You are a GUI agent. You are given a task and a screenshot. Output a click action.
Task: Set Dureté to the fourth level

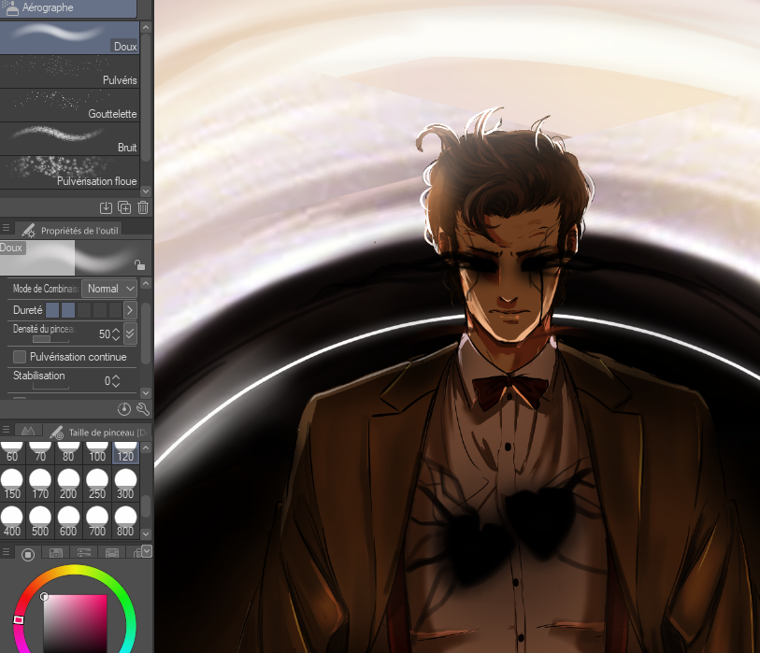[x=100, y=310]
